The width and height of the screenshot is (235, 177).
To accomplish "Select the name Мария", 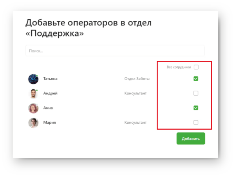I will 49,123.
